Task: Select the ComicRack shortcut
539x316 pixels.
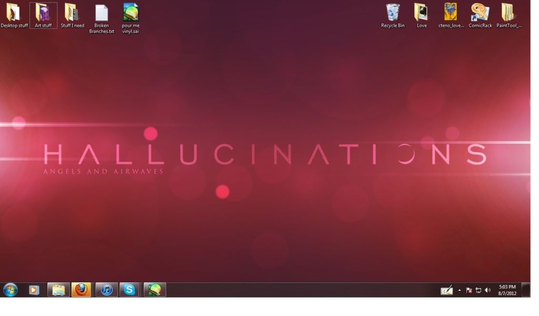Action: (480, 16)
